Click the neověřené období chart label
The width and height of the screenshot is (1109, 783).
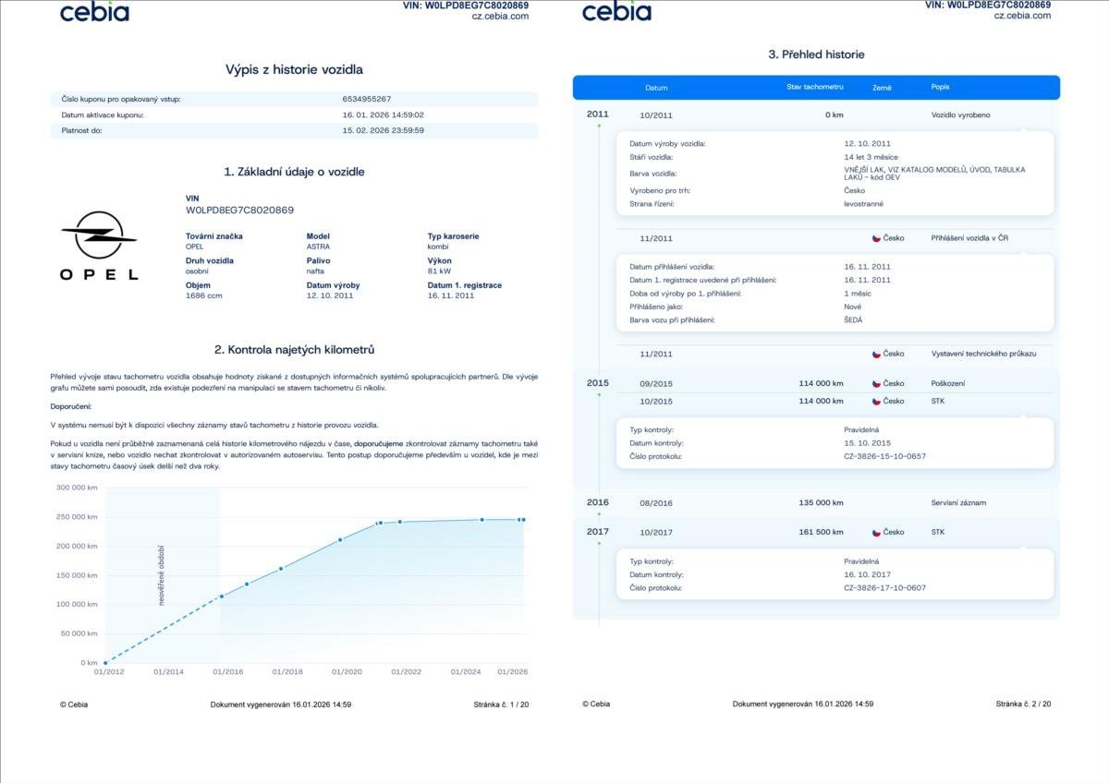[161, 575]
